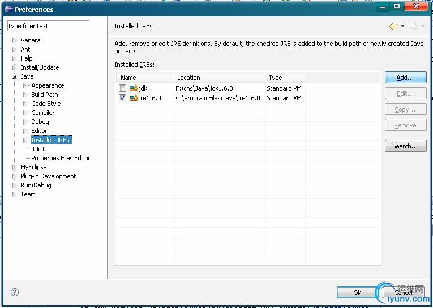
Task: Expand the Editor node under Java
Action: click(24, 131)
